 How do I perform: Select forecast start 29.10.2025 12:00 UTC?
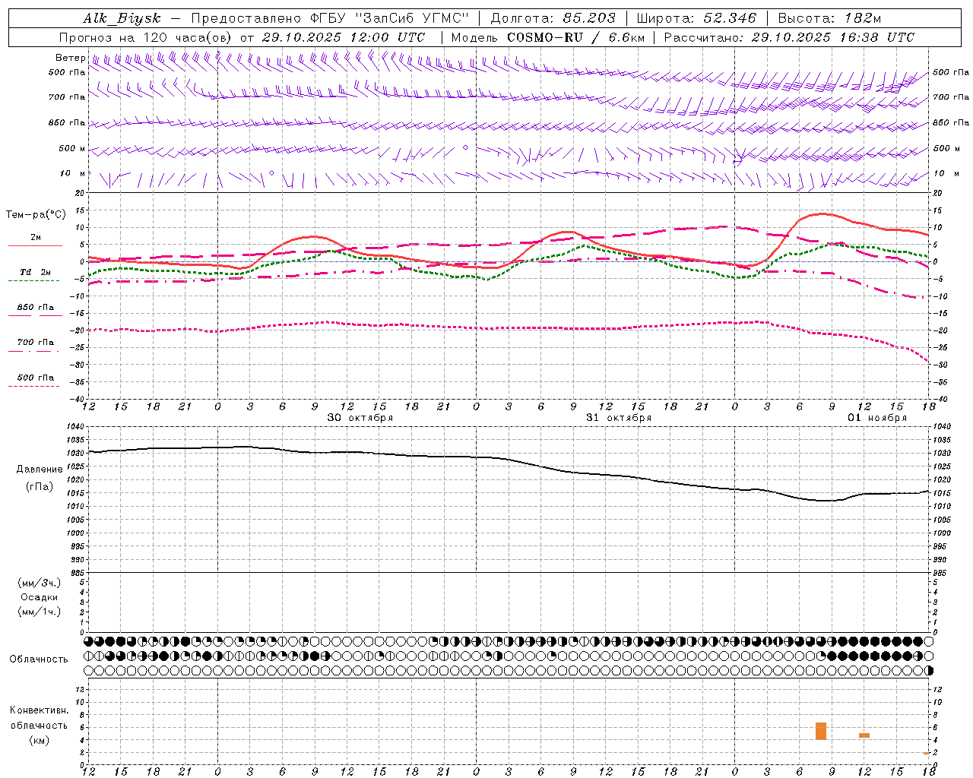pyautogui.click(x=344, y=37)
